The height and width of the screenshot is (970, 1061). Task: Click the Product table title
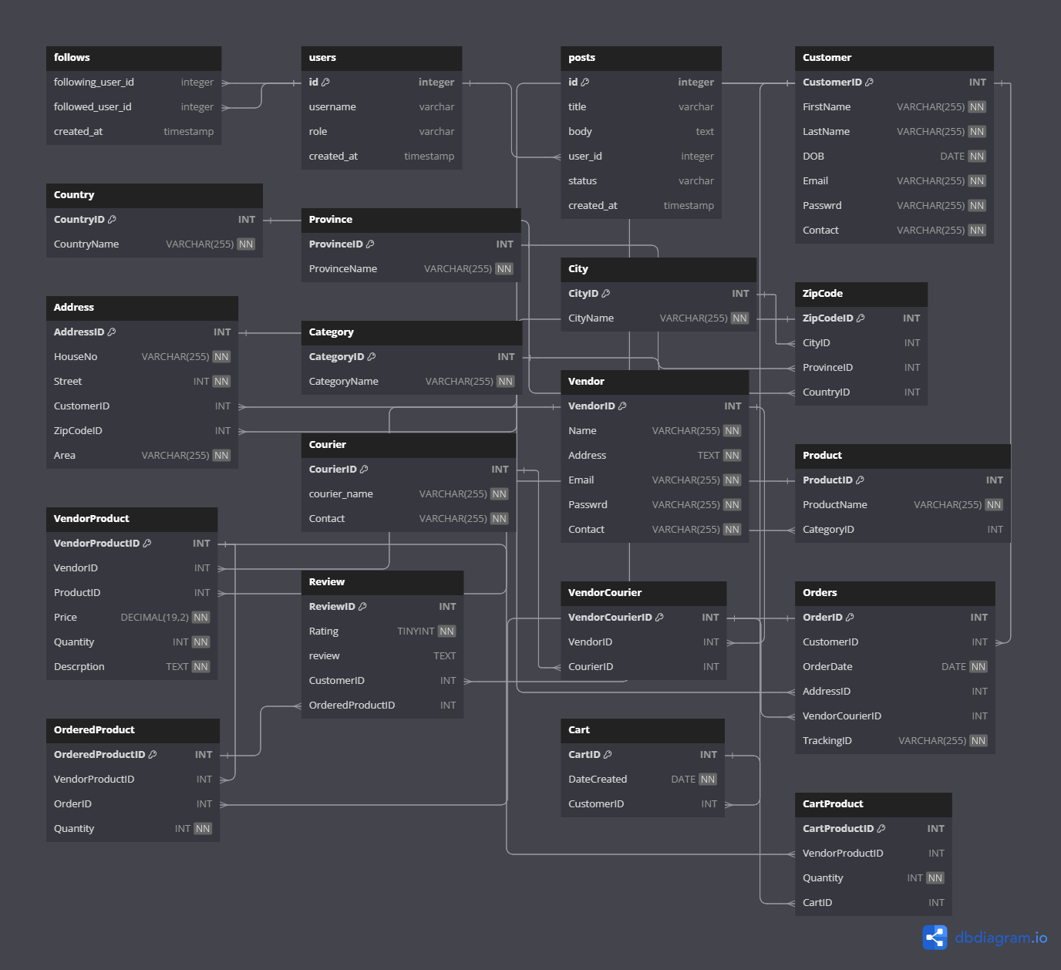(x=822, y=456)
